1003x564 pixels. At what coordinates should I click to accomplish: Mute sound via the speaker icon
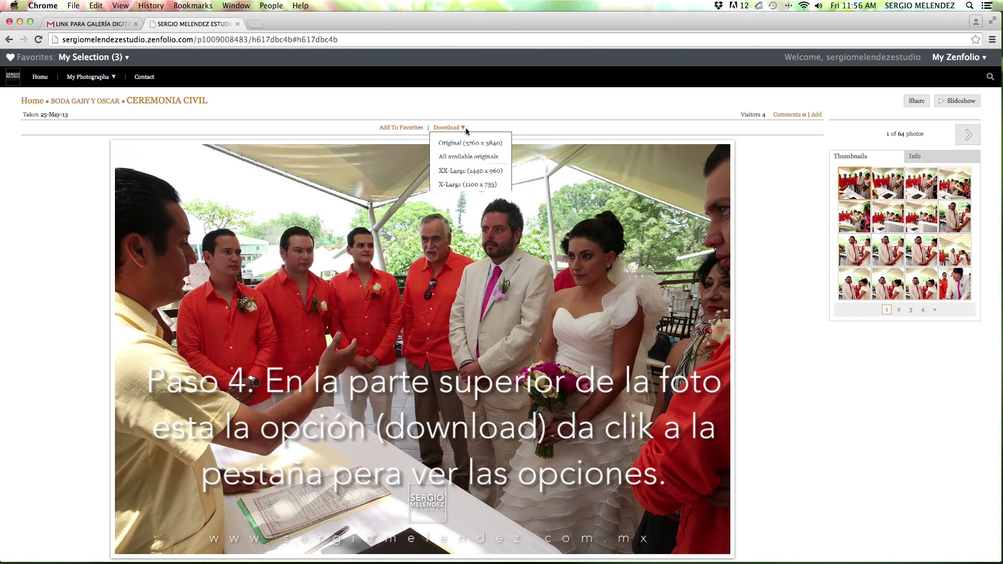click(818, 6)
